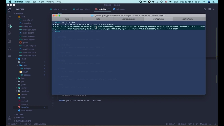
Task: Open the Siri icon in menu bar
Action: click(x=209, y=2)
